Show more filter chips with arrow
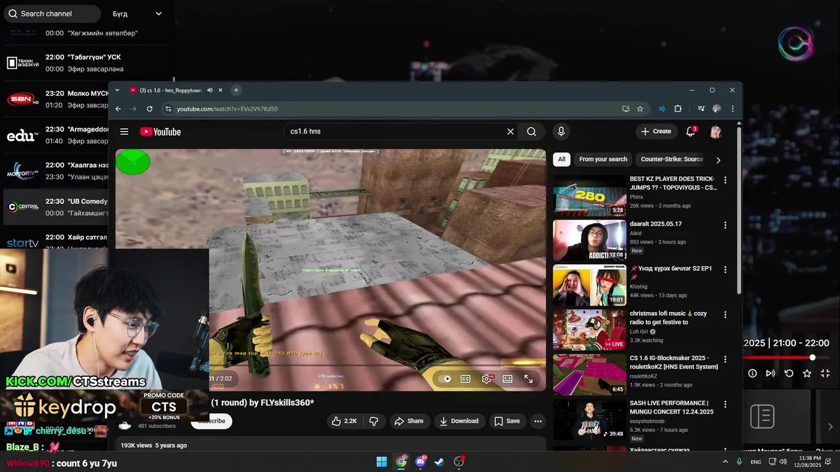 718,160
